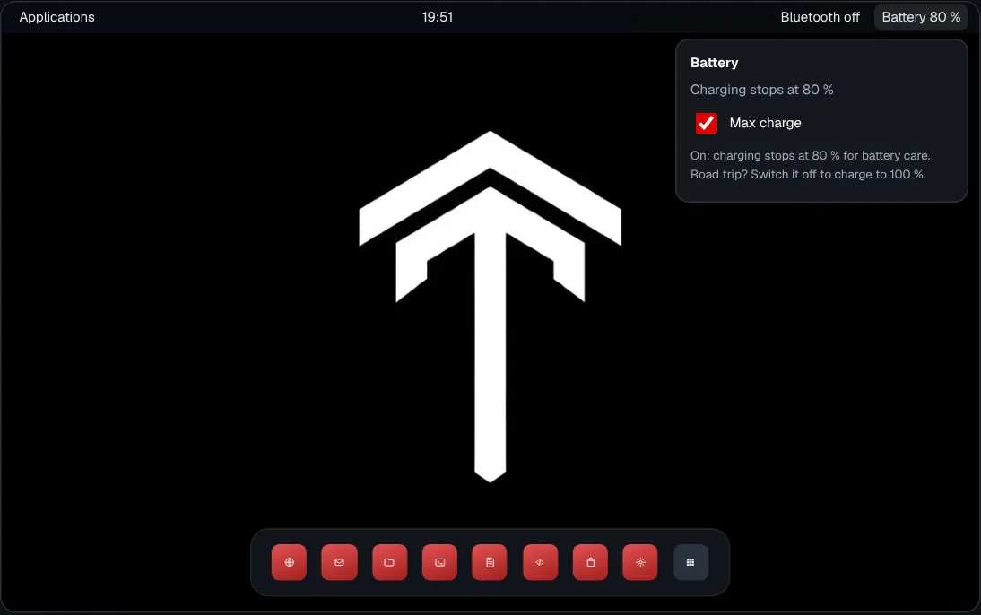981x615 pixels.
Task: Click the 19:51 clock in top bar
Action: click(438, 17)
